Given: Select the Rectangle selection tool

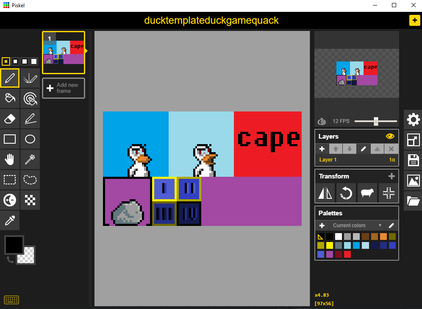Looking at the screenshot, I should (10, 180).
